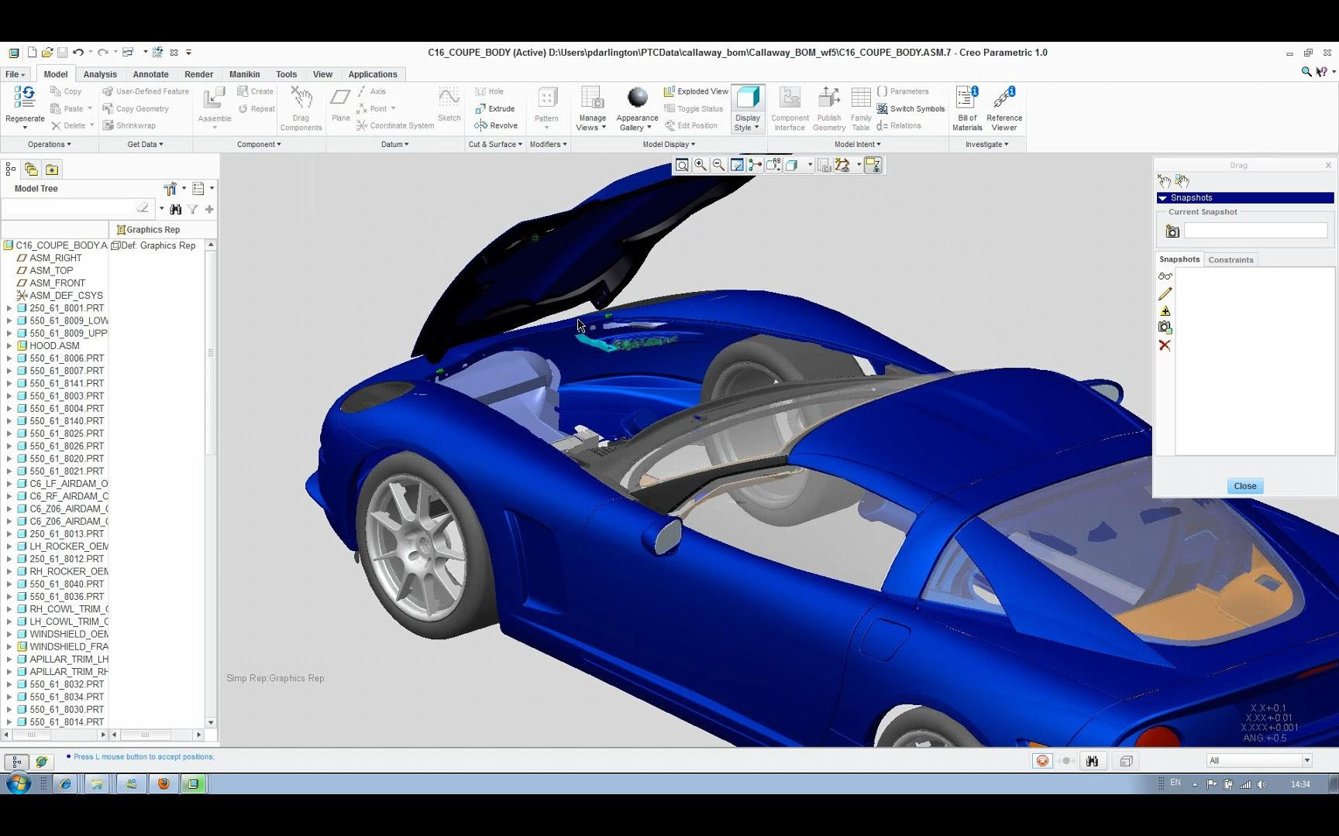Open Appearance Gallery sphere icon
Viewport: 1339px width, 836px height.
[x=637, y=98]
